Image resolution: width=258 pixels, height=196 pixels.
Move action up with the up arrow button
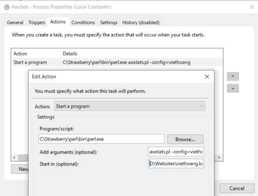(233, 76)
